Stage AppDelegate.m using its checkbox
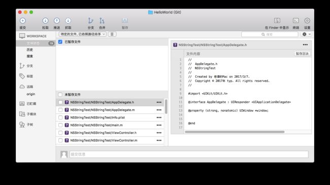Image resolution: width=330 pixels, height=185 pixels. (x=60, y=110)
